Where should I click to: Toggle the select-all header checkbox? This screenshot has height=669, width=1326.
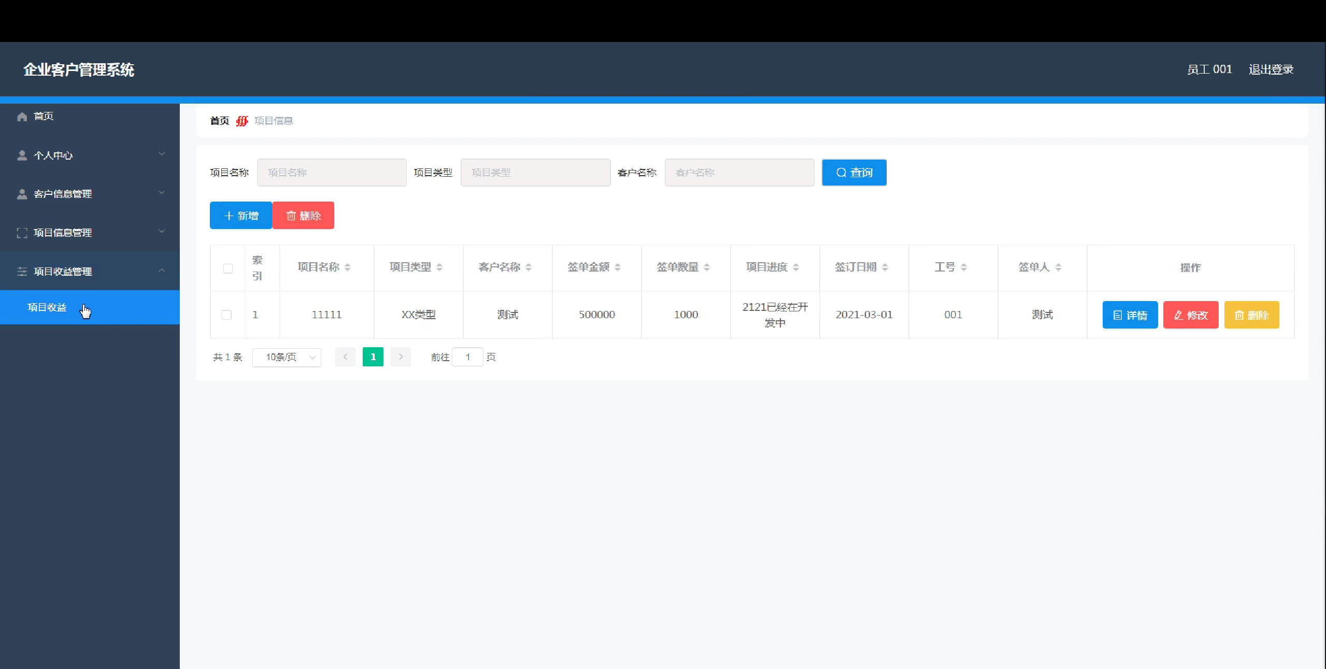coord(228,268)
